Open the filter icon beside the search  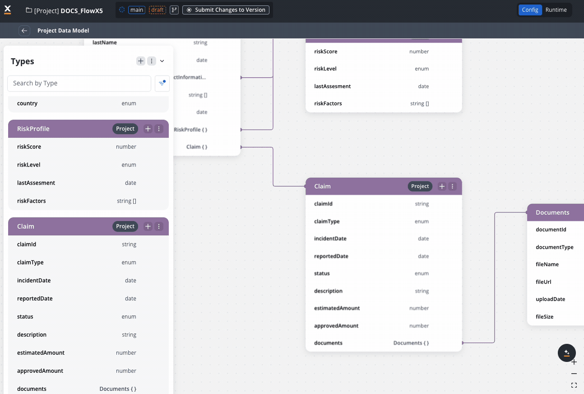click(x=162, y=83)
